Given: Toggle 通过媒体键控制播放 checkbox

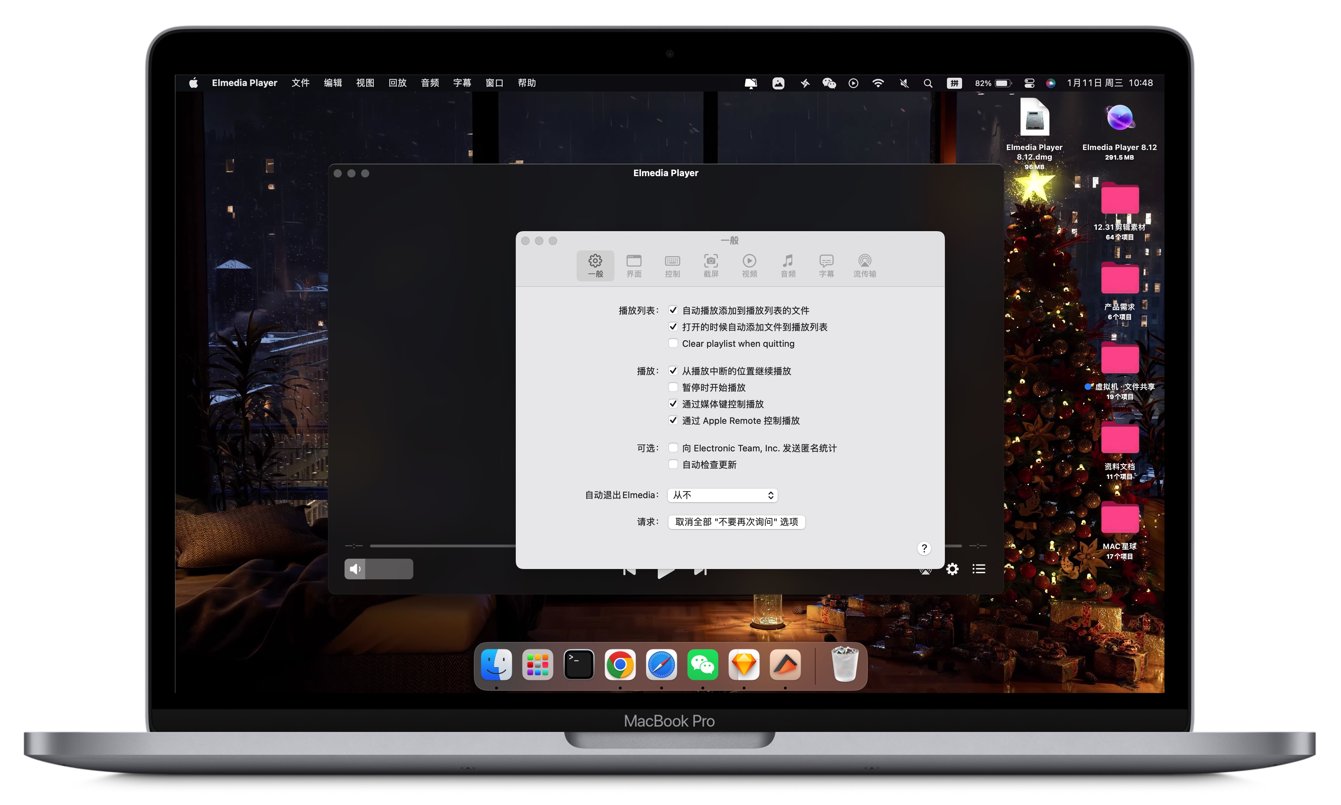Looking at the screenshot, I should point(673,404).
